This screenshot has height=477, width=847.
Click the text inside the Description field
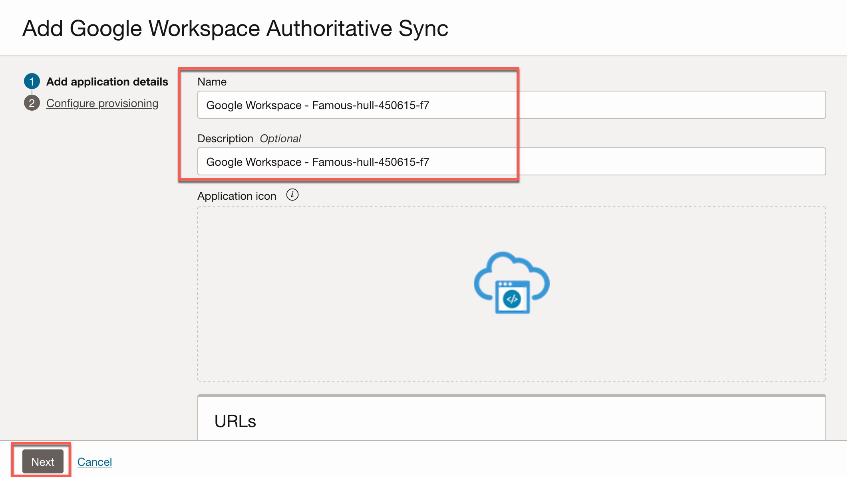tap(318, 162)
